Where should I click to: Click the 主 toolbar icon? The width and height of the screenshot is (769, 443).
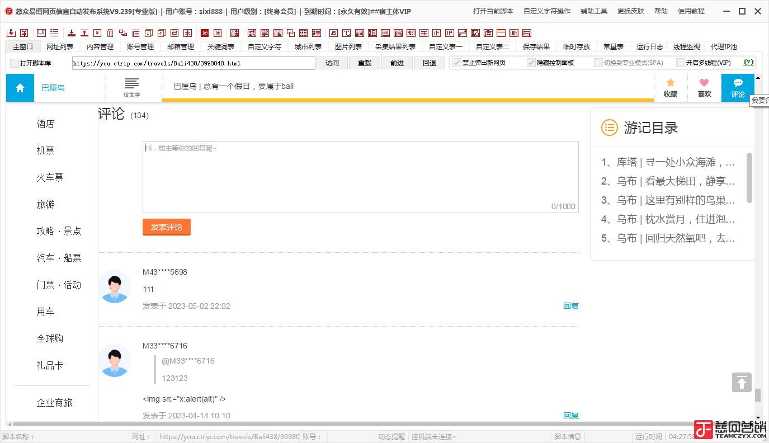(x=424, y=33)
